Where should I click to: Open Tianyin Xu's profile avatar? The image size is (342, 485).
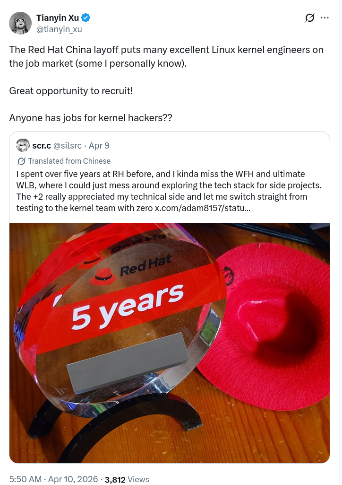point(20,23)
